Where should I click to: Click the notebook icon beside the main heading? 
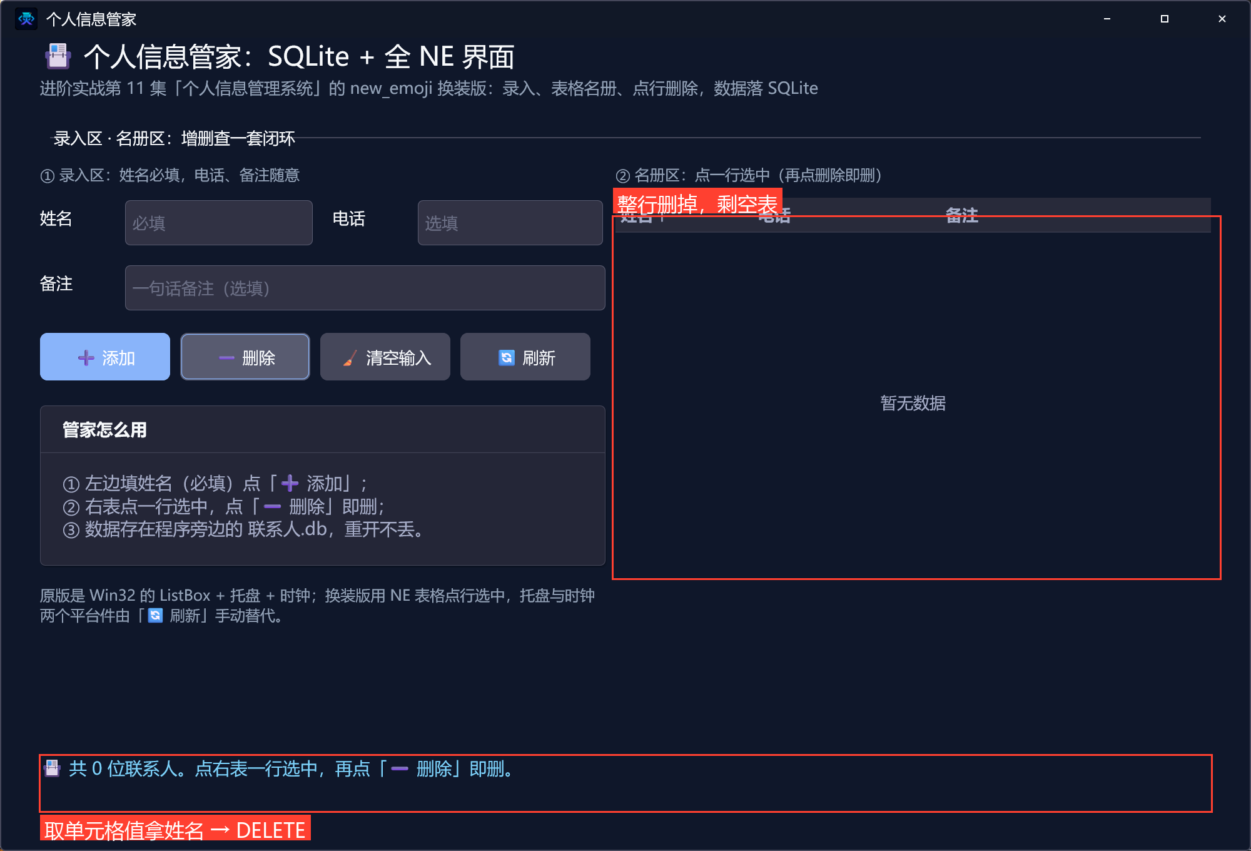tap(58, 56)
